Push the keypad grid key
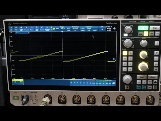The image size is (161, 121). (155, 87)
